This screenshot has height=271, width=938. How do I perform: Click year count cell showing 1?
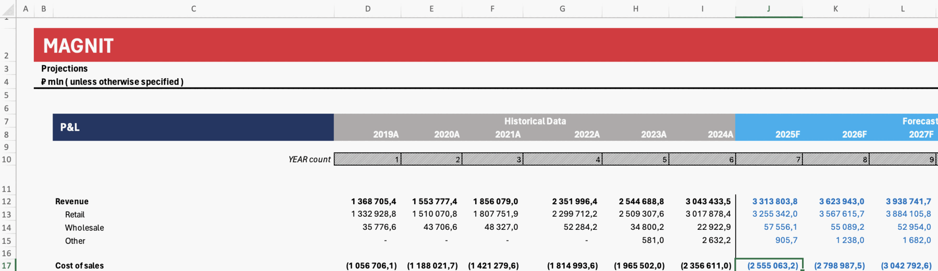[x=368, y=159]
